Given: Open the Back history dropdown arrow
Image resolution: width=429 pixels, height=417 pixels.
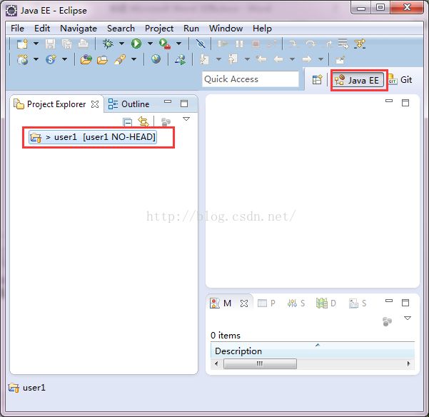Looking at the screenshot, I should 292,59.
